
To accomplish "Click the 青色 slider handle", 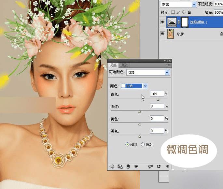I will 158,100.
